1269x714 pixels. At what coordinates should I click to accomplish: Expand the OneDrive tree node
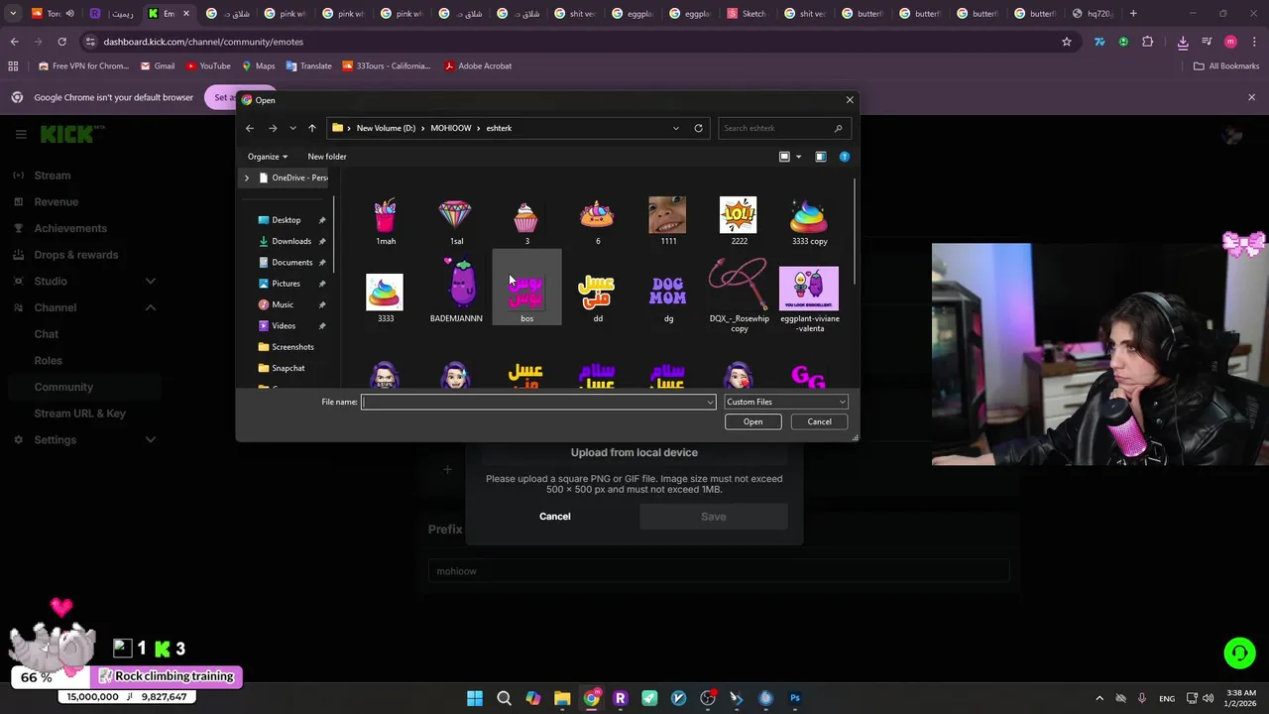pyautogui.click(x=247, y=178)
